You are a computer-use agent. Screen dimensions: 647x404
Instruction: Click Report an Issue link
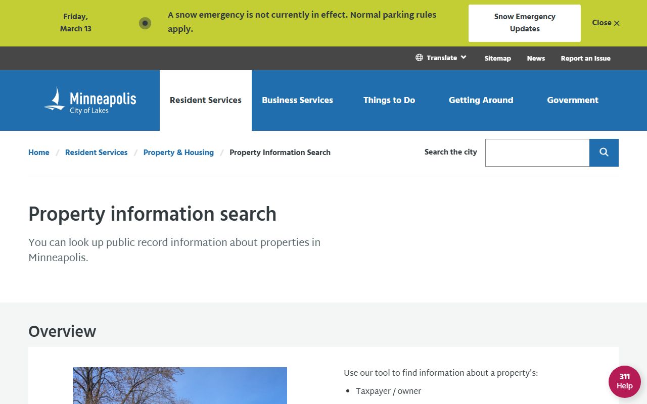(x=586, y=59)
